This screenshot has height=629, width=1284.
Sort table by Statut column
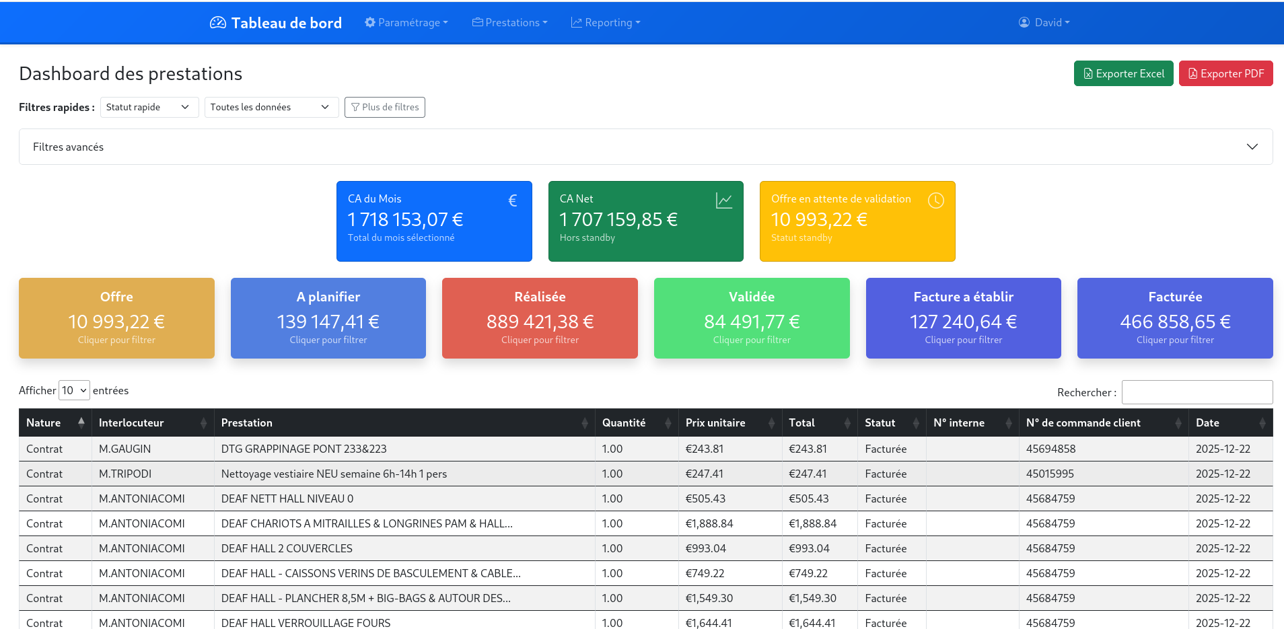[892, 422]
